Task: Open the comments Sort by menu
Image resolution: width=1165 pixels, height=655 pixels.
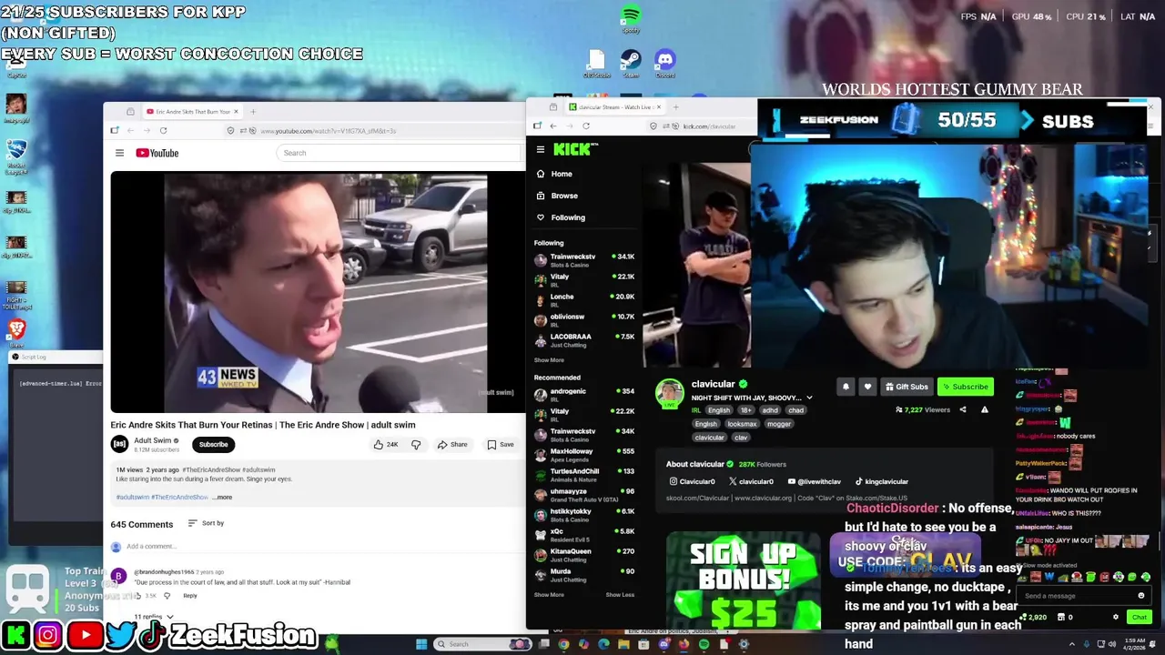Action: [x=207, y=523]
